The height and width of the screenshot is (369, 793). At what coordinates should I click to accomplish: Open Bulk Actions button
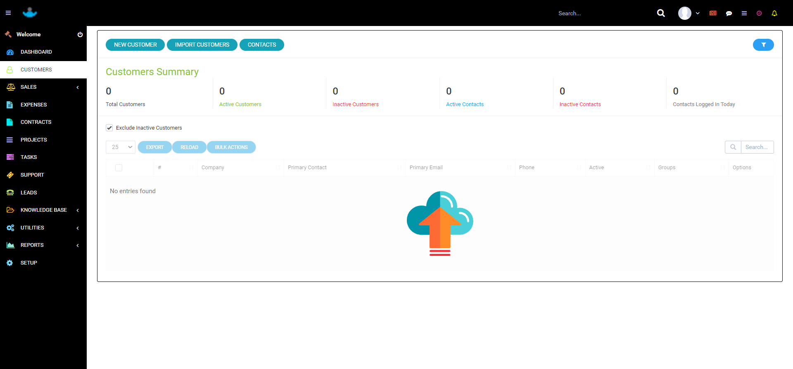click(231, 147)
